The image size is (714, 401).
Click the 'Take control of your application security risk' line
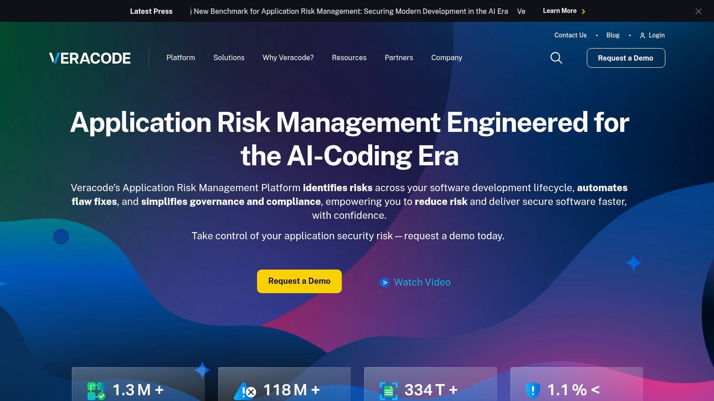pyautogui.click(x=348, y=236)
